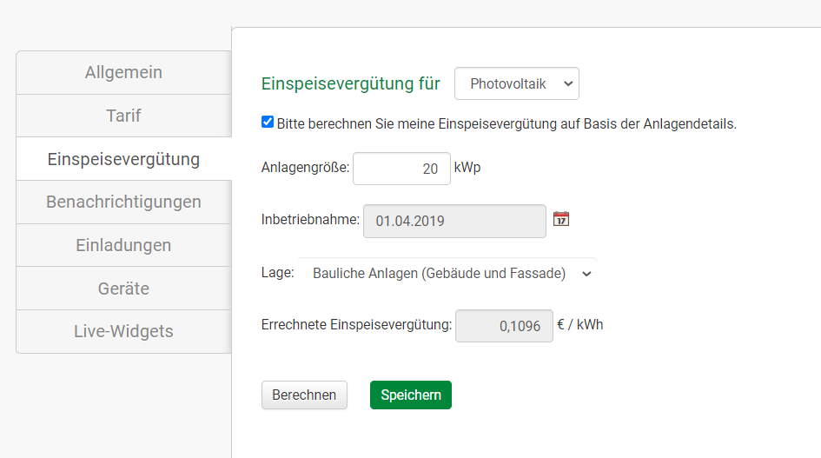Open the Photovoltaik energy type dropdown
821x458 pixels.
(x=517, y=83)
